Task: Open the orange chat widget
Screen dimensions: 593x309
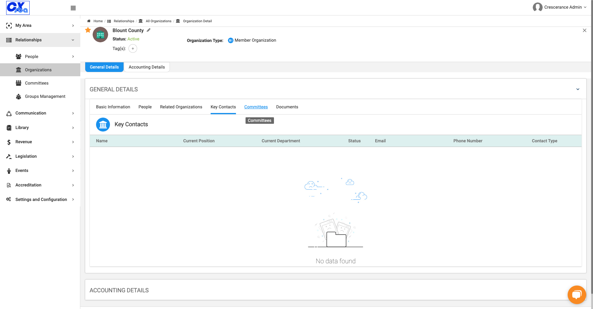Action: click(577, 294)
